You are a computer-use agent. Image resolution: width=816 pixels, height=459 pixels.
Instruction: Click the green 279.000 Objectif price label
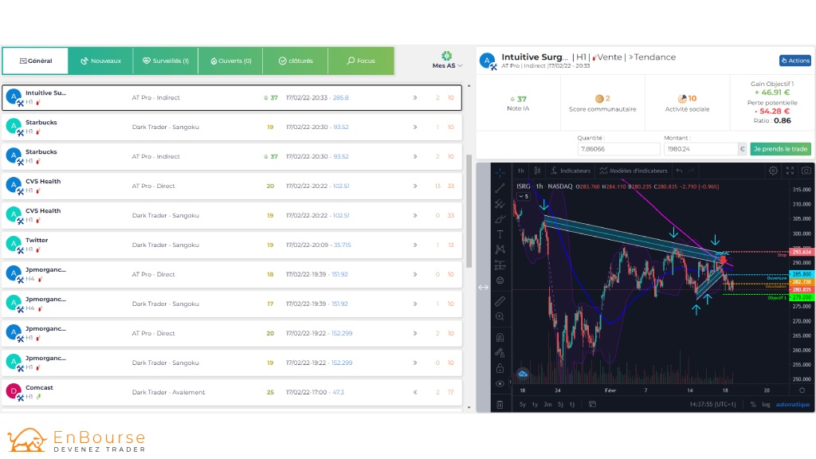(x=802, y=297)
